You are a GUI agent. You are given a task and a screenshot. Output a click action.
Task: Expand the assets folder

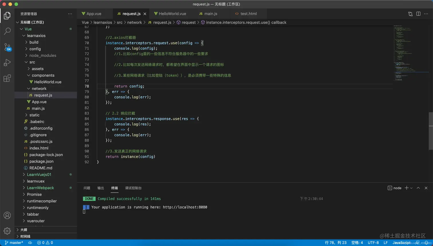click(46, 69)
